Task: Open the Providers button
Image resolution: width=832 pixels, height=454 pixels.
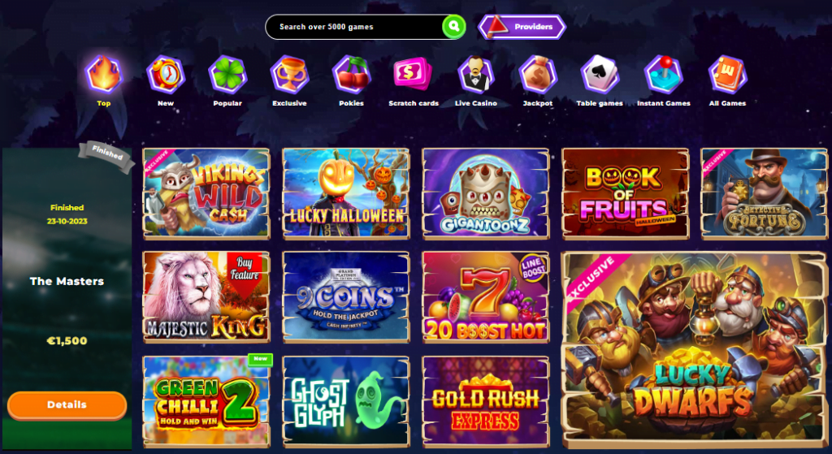Action: pos(522,27)
